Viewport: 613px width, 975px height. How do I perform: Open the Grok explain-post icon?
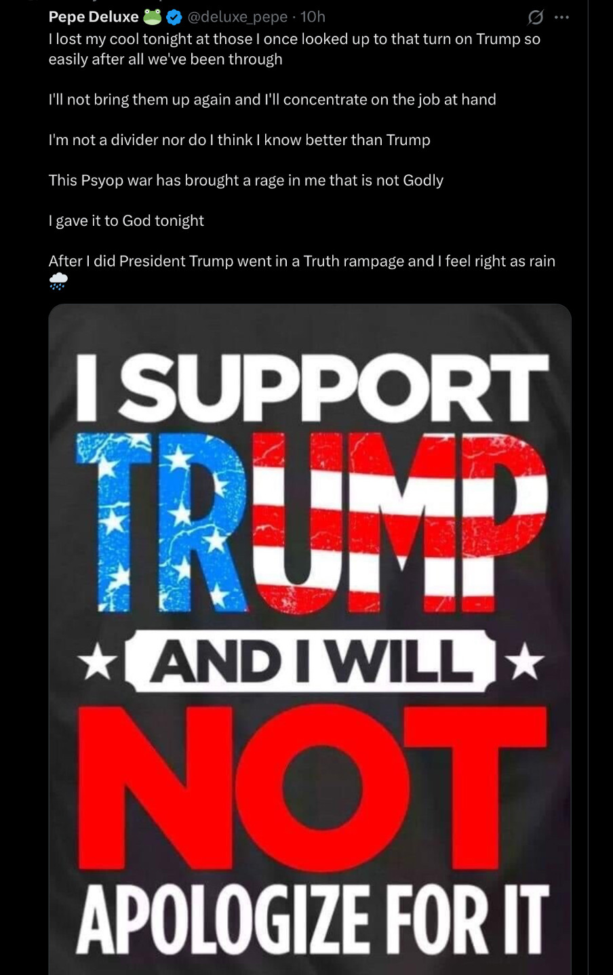coord(536,18)
